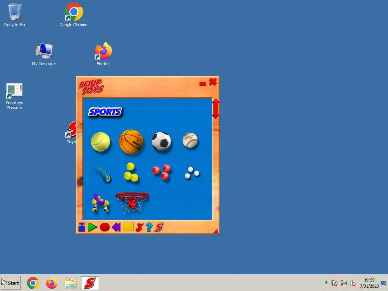
Task: Select the three white balls toy
Action: 192,173
